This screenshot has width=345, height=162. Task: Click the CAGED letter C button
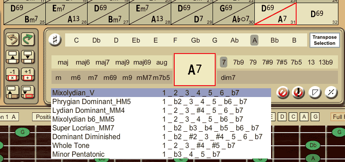tap(293, 117)
